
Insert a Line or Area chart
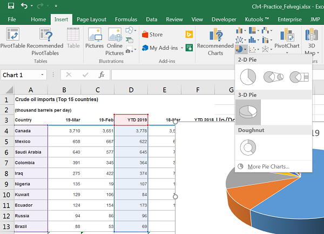click(239, 39)
